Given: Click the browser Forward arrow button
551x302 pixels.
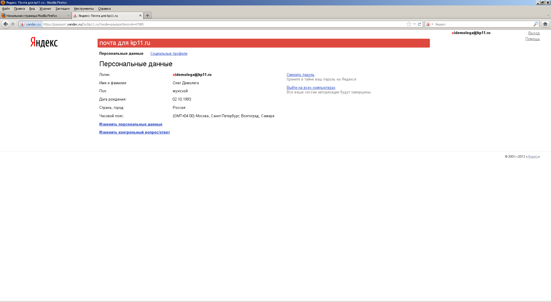Looking at the screenshot, I should [x=13, y=24].
